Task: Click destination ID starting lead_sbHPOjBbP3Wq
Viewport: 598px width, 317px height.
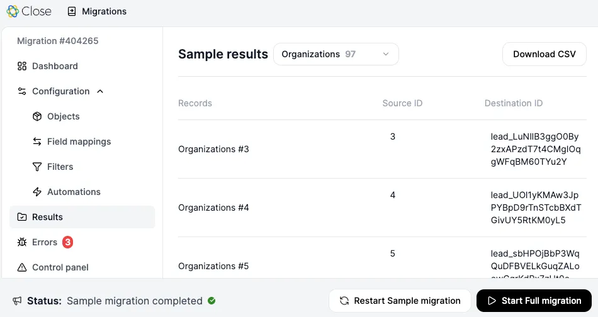Action: 535,264
